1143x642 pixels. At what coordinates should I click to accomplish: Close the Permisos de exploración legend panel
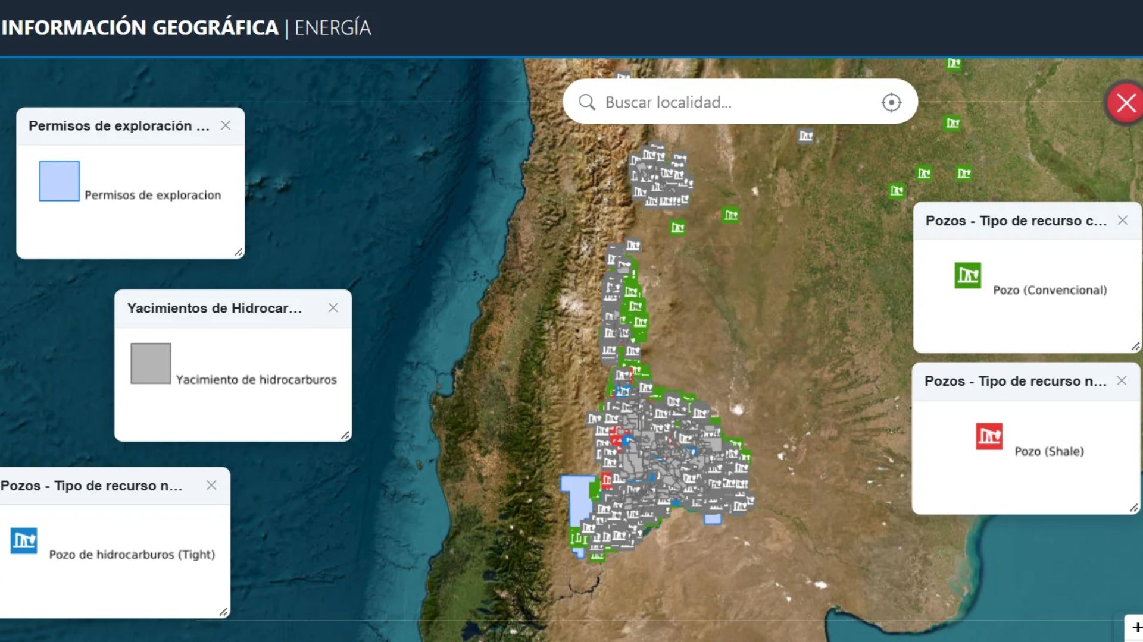coord(226,125)
